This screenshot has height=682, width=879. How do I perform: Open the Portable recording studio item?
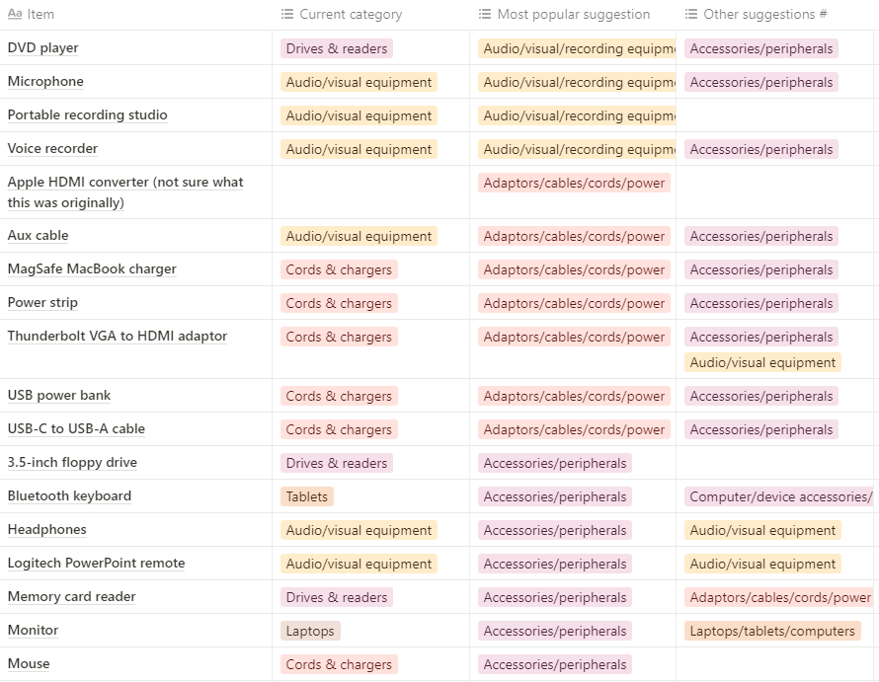[x=88, y=115]
